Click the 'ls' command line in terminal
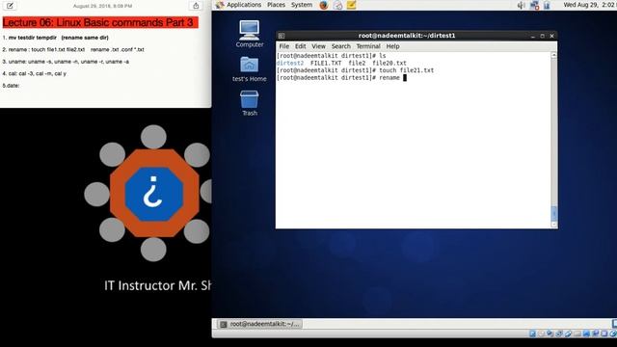 click(331, 56)
